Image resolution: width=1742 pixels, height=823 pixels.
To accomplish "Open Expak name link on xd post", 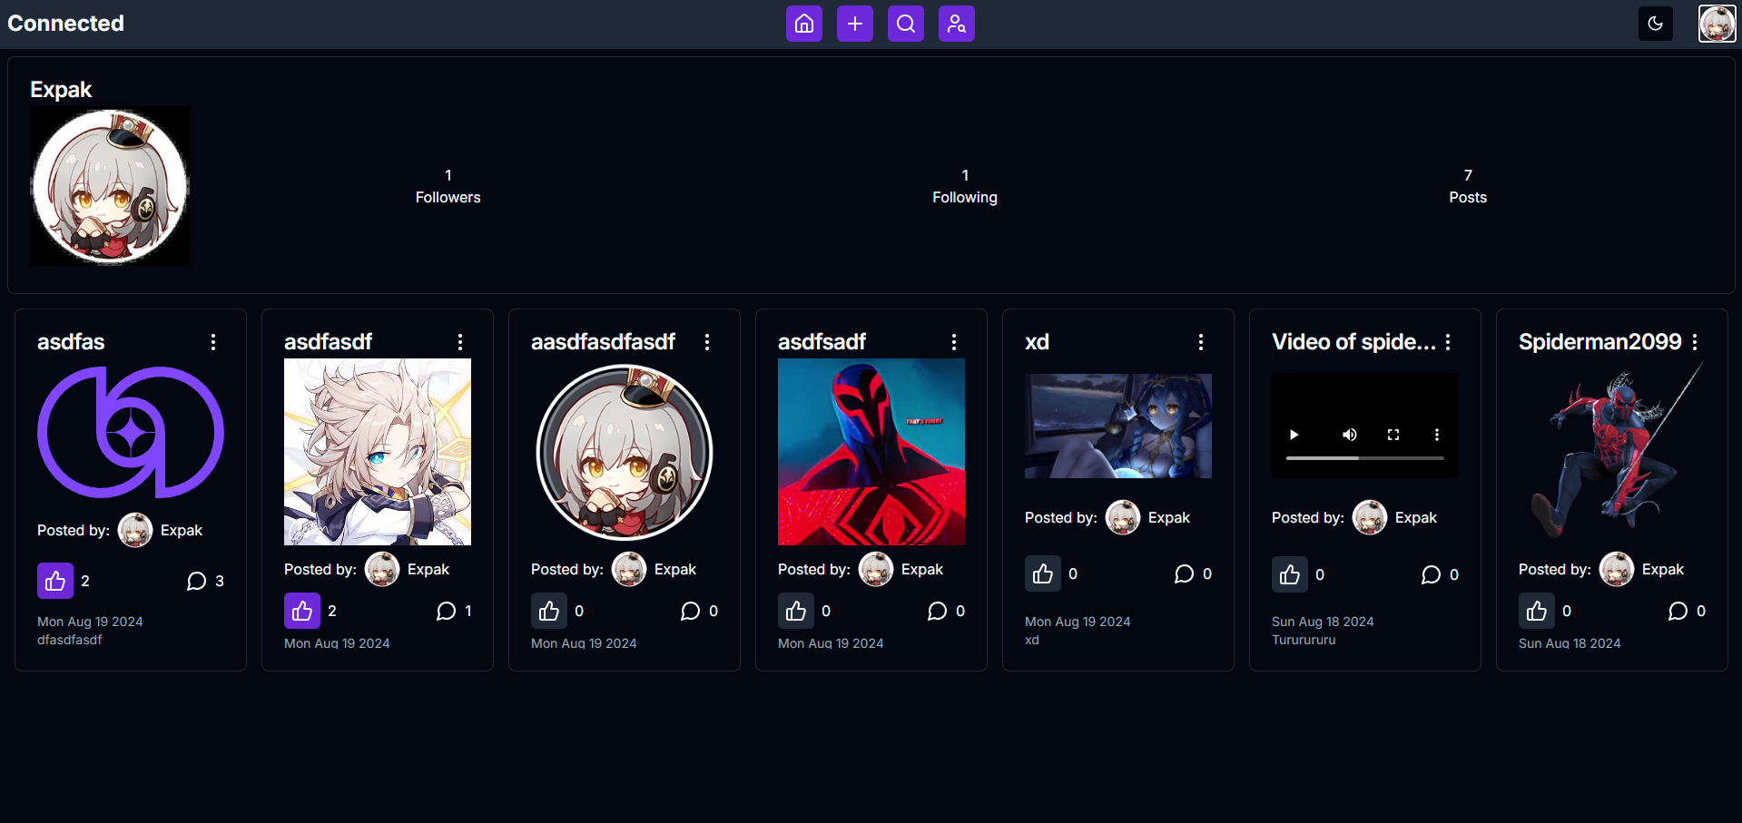I will 1169,517.
